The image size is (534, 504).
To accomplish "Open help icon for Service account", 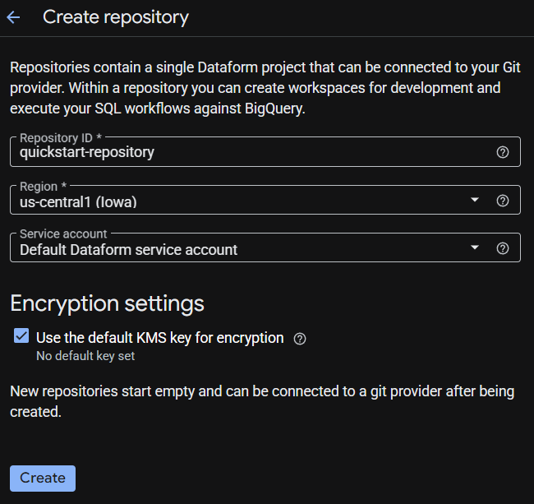I will click(x=502, y=248).
